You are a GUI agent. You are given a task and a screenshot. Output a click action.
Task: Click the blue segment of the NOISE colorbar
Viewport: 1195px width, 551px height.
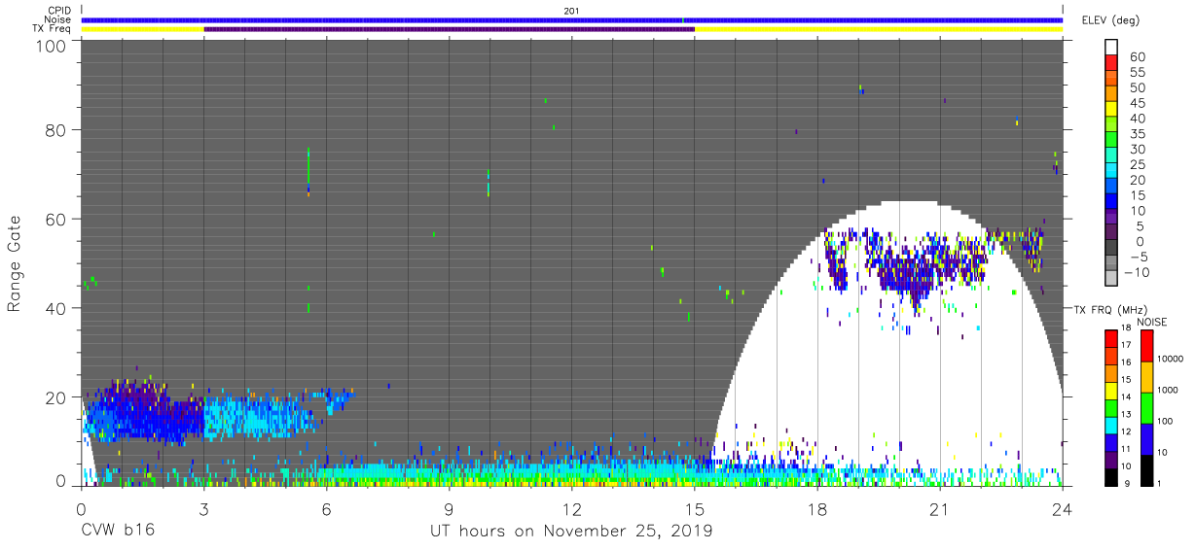(x=1147, y=437)
